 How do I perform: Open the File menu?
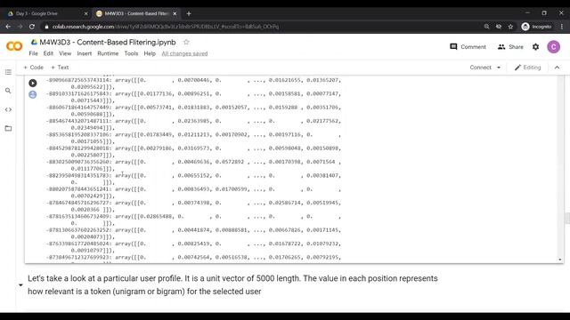click(33, 53)
